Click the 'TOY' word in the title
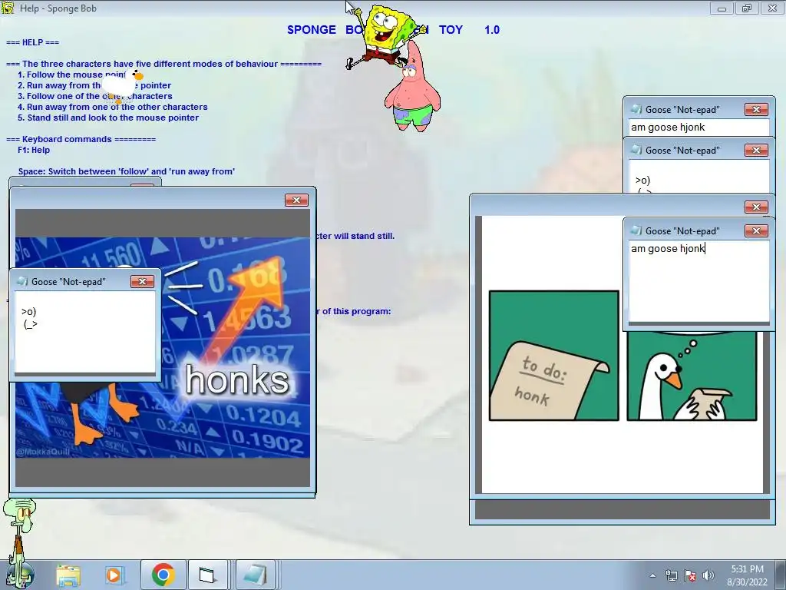Screen dimensions: 786x590 pos(451,30)
